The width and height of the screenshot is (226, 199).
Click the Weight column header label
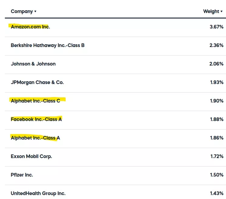coord(211,12)
